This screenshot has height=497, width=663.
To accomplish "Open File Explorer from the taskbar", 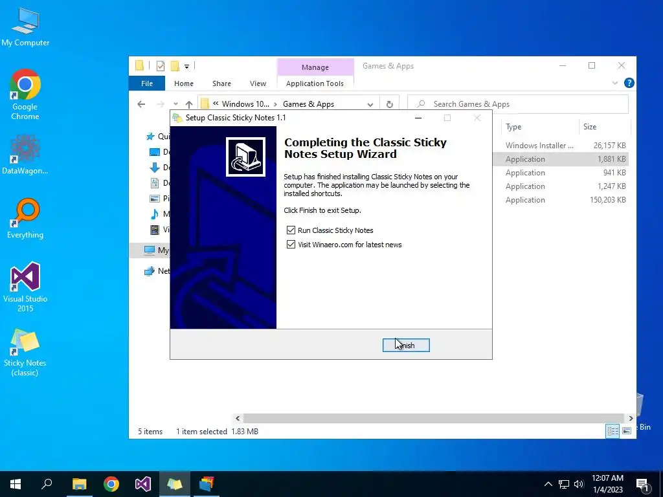I will click(x=79, y=484).
